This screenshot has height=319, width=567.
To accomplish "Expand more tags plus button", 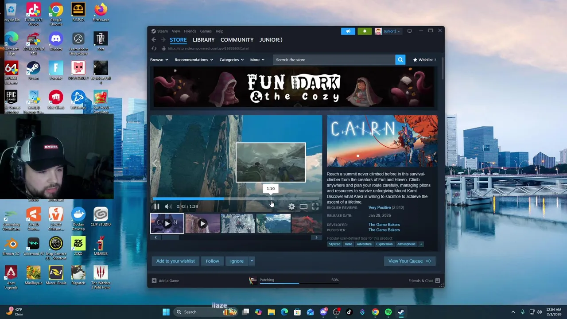I will 421,244.
